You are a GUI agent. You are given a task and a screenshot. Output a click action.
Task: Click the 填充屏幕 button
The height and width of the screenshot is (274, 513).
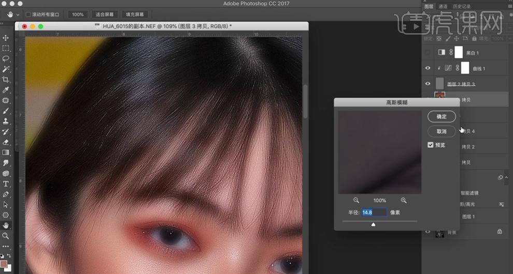(x=135, y=14)
